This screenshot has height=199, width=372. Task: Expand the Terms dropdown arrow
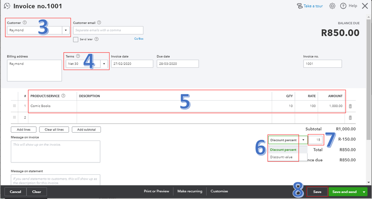(x=104, y=64)
